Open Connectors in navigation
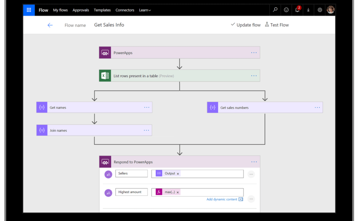 [x=125, y=10]
